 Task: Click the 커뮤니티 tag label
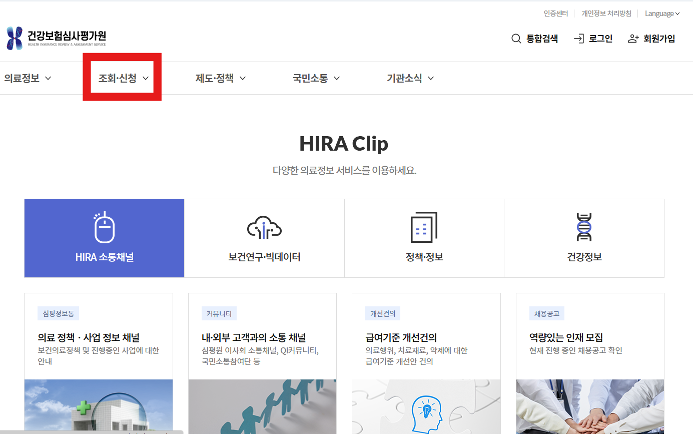219,314
